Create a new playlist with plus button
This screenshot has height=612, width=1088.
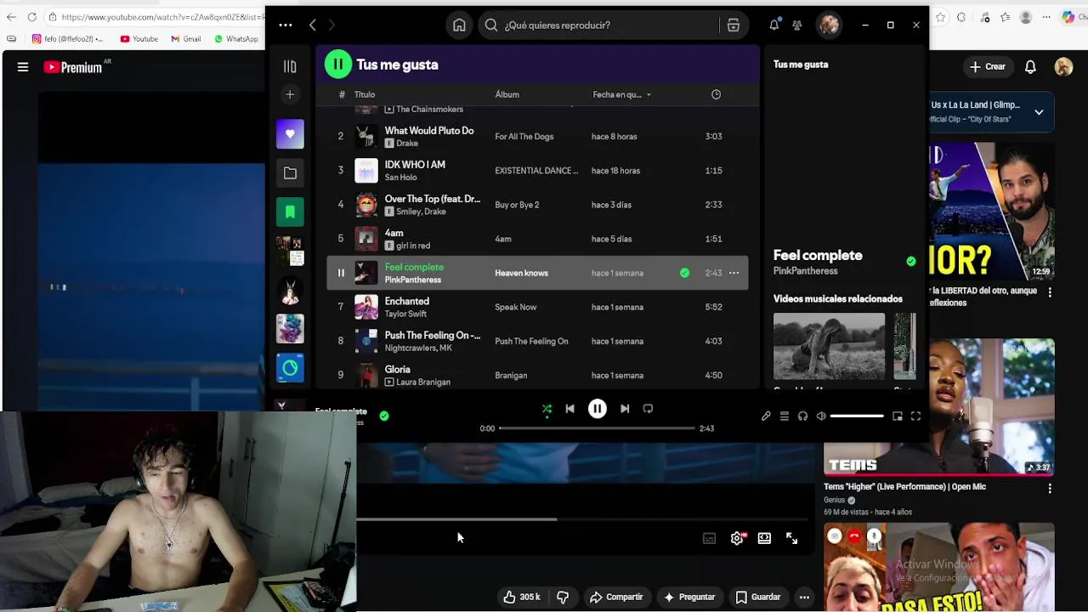click(290, 94)
